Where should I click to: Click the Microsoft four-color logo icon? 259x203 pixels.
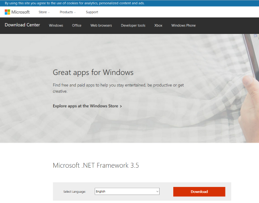7,12
